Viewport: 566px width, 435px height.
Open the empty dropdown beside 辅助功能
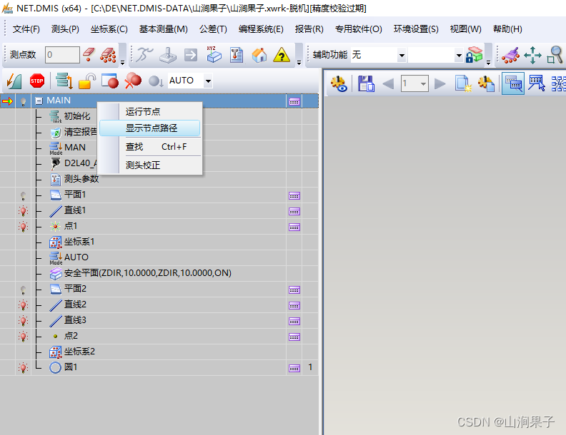tap(458, 55)
